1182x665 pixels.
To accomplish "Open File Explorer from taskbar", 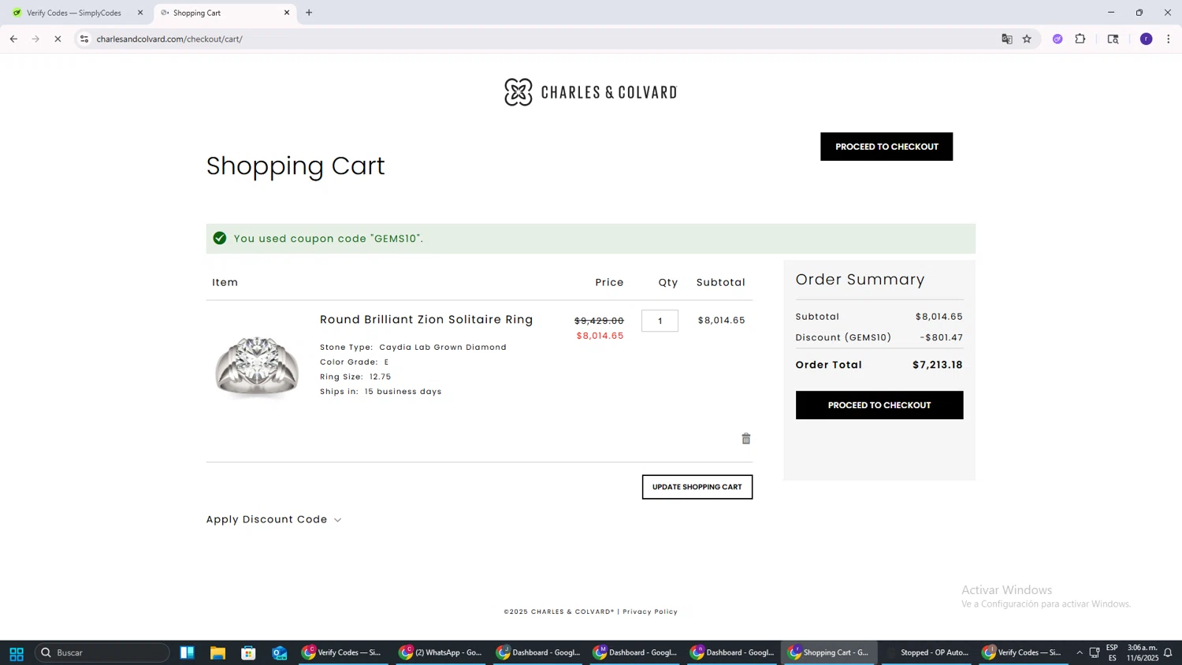I will 217,652.
